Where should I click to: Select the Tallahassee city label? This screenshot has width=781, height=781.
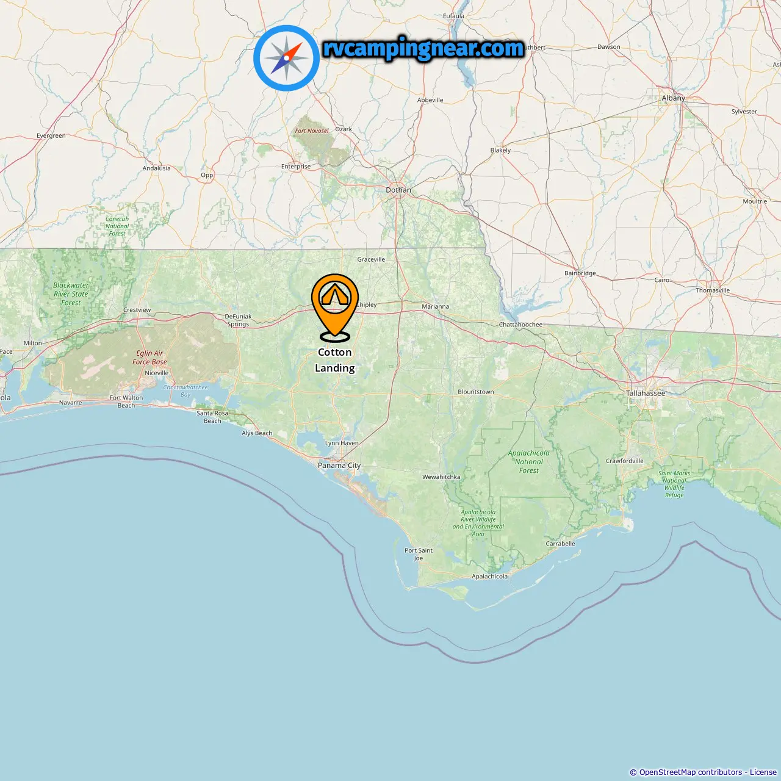click(646, 393)
